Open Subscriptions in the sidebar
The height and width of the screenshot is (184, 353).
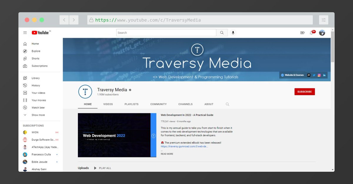[39, 66]
